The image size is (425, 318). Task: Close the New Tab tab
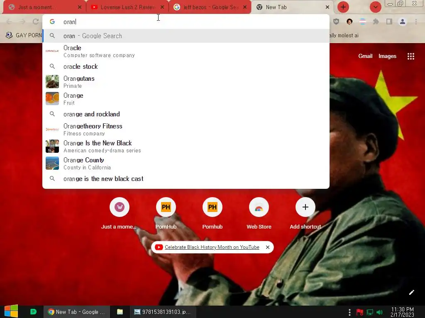(x=327, y=7)
